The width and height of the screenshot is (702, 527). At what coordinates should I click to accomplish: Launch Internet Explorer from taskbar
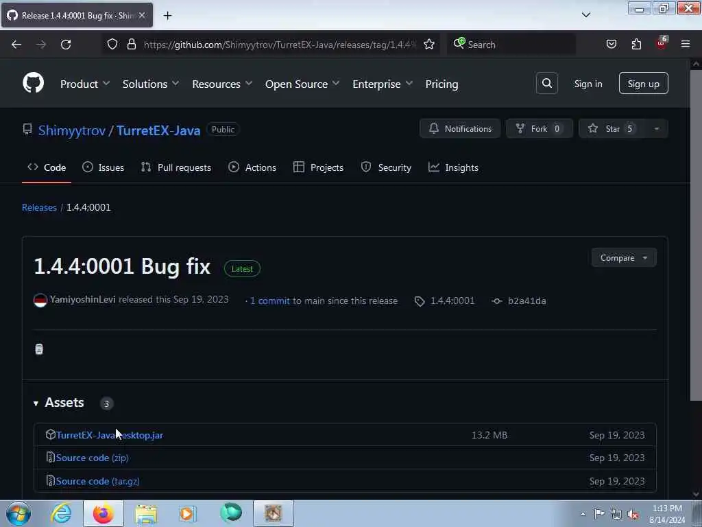[x=61, y=513]
